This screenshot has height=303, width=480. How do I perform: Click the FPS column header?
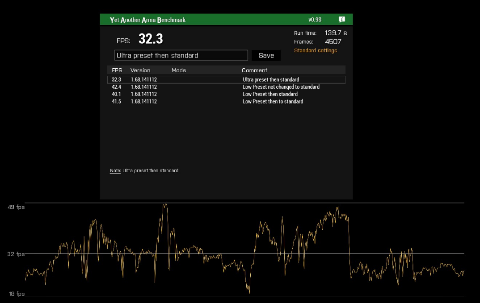pyautogui.click(x=117, y=71)
